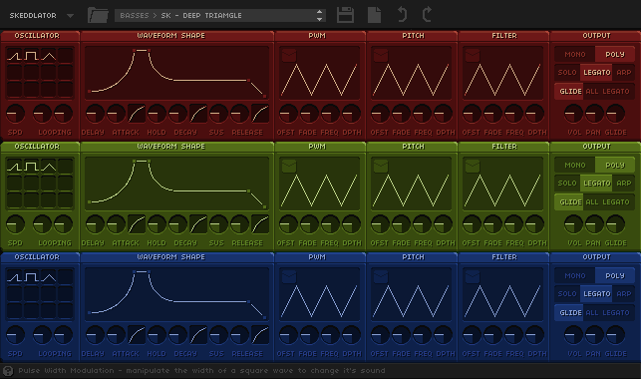Select SOLO in the red output section
The width and height of the screenshot is (641, 379).
[x=567, y=73]
